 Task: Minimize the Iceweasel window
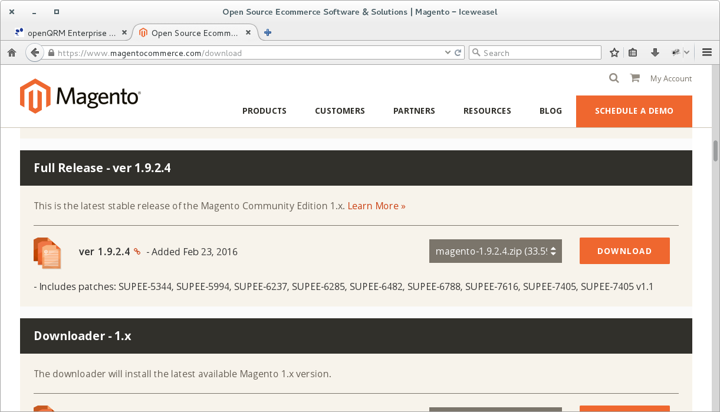coord(34,12)
